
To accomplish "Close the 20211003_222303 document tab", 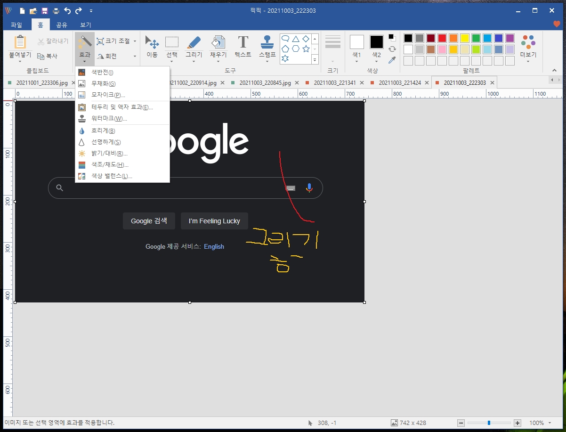I will (x=492, y=82).
